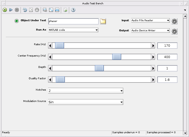189x137 pixels.
Task: Click the Center Frequency value field showing 400
Action: (x=167, y=57)
